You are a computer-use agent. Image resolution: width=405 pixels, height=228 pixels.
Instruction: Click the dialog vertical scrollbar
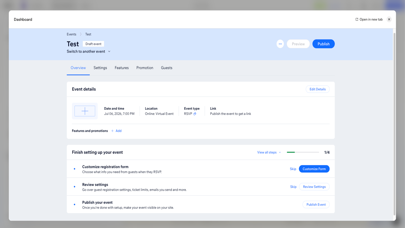point(394,123)
